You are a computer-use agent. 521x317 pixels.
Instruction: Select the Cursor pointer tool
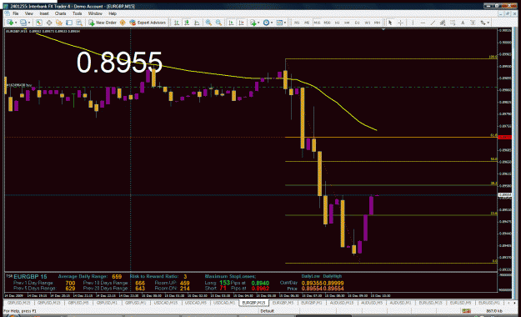tap(390, 23)
